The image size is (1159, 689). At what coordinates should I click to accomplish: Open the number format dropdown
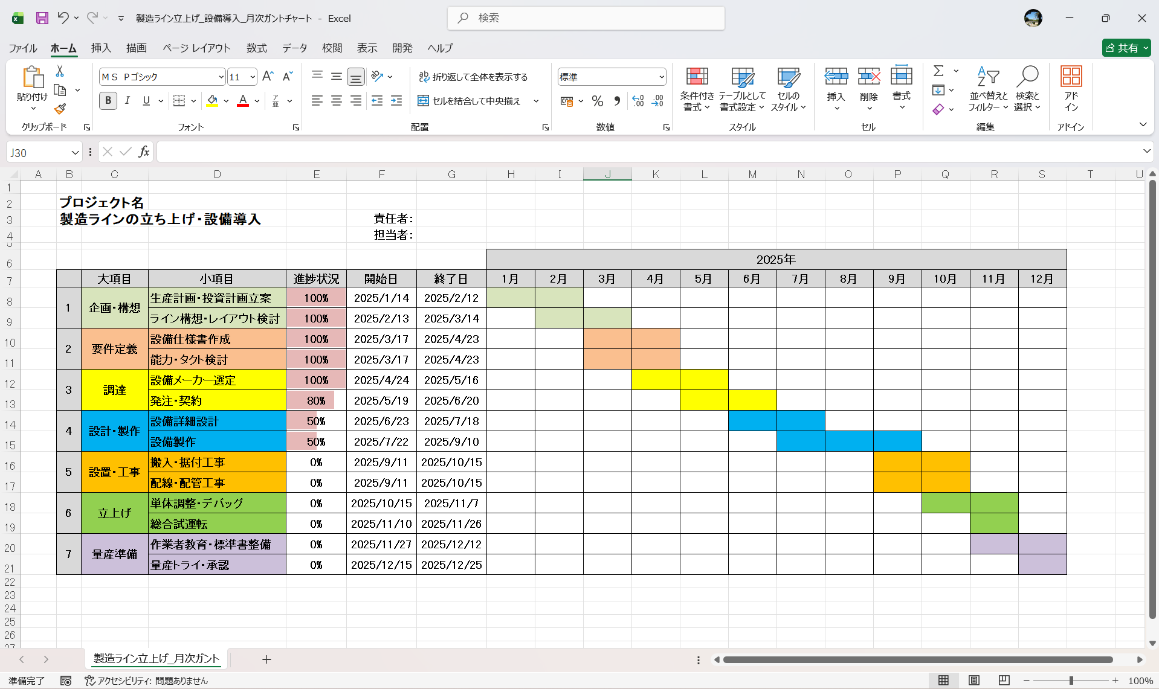pos(662,77)
